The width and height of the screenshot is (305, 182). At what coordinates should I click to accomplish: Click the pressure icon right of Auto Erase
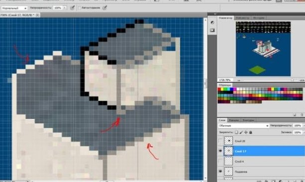point(104,8)
